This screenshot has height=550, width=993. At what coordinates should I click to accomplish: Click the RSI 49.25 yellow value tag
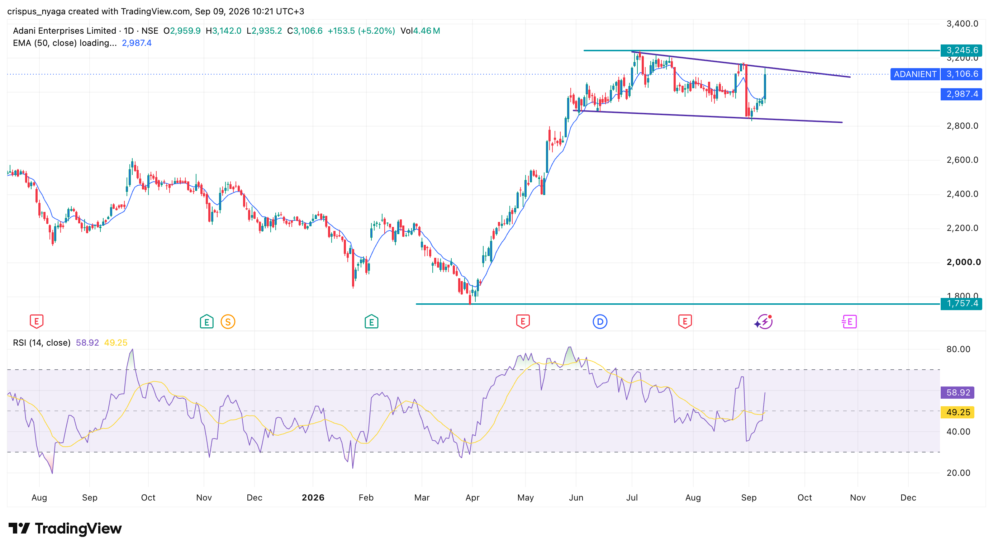click(958, 412)
